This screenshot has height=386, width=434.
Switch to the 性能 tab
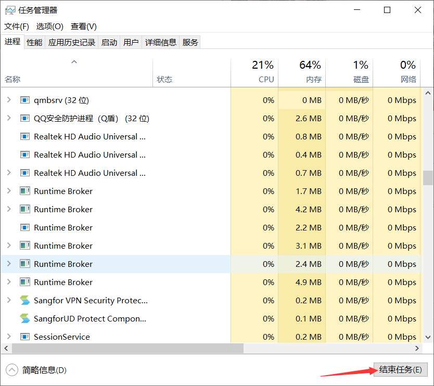point(34,42)
